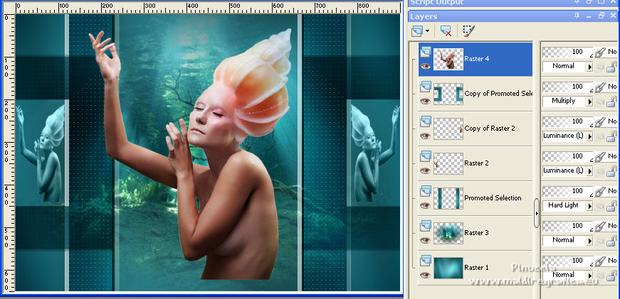The height and width of the screenshot is (299, 620).
Task: Hide the Promoted Selection layer
Action: pos(426,205)
